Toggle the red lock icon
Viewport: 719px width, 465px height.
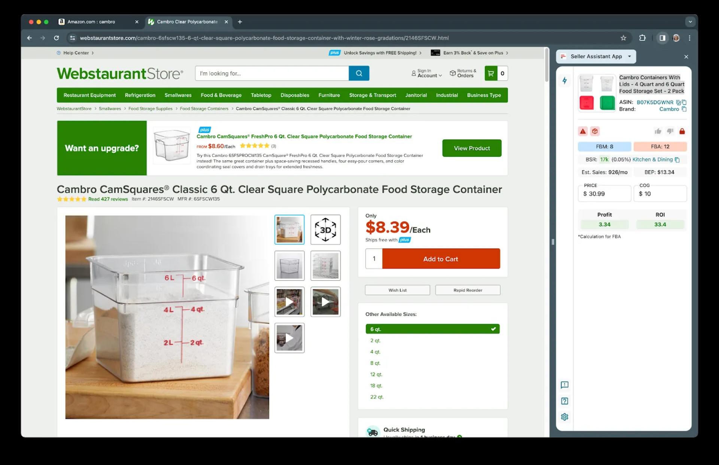(682, 131)
